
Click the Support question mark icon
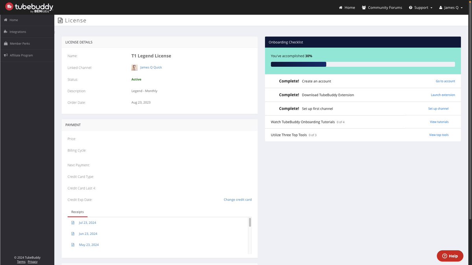pyautogui.click(x=411, y=7)
